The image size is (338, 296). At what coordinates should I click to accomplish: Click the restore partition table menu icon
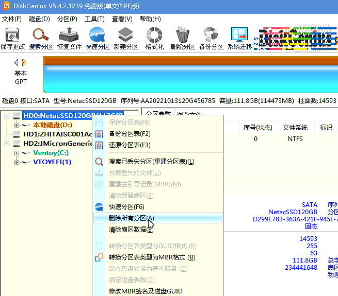click(x=99, y=145)
